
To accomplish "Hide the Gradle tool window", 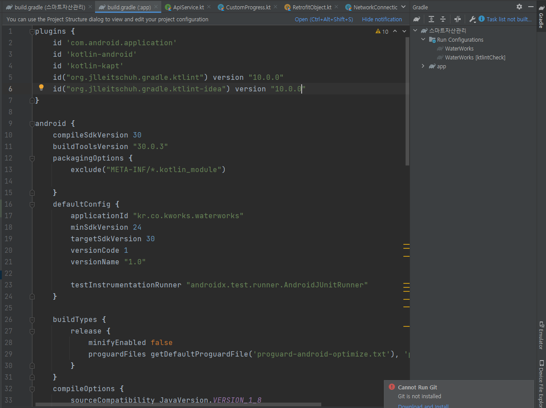I will coord(530,7).
